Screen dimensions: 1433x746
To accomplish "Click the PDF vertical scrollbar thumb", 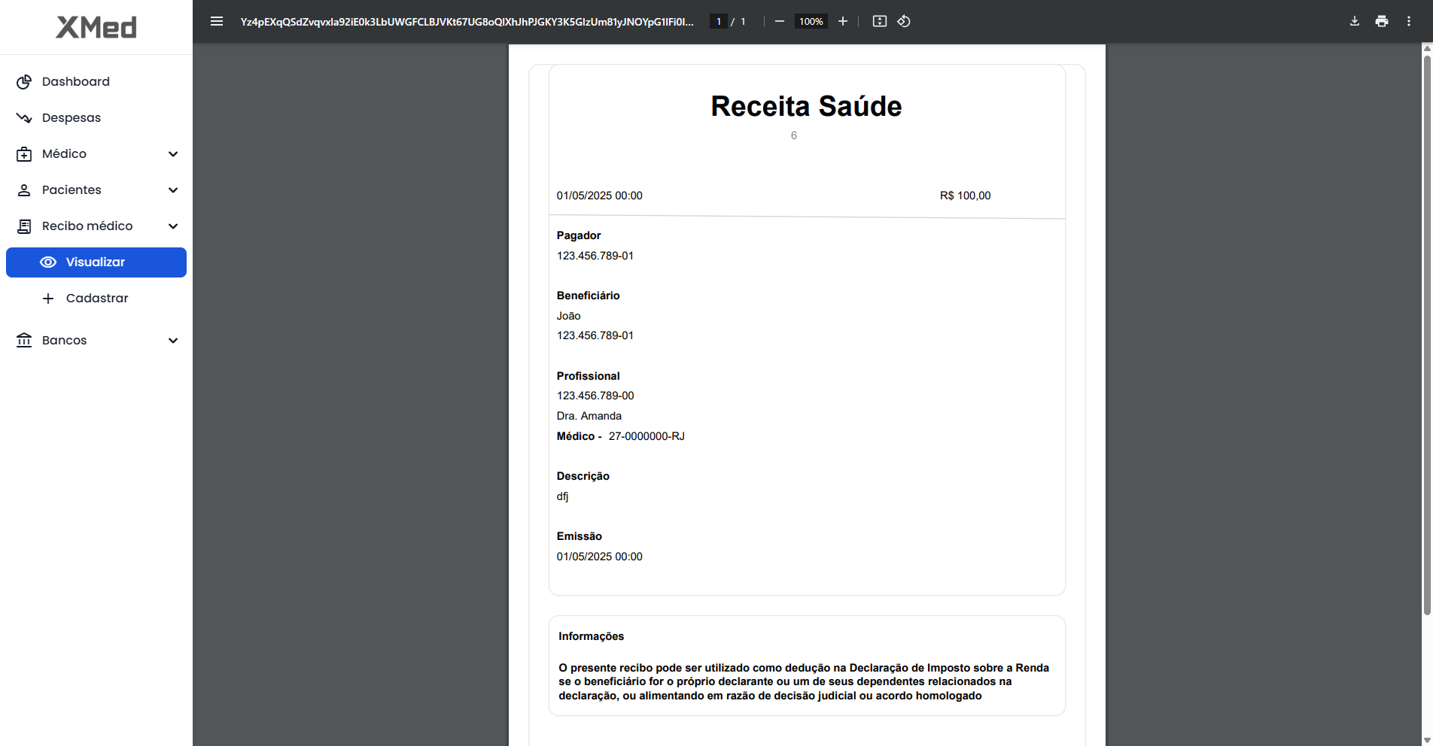I will coord(1426,331).
